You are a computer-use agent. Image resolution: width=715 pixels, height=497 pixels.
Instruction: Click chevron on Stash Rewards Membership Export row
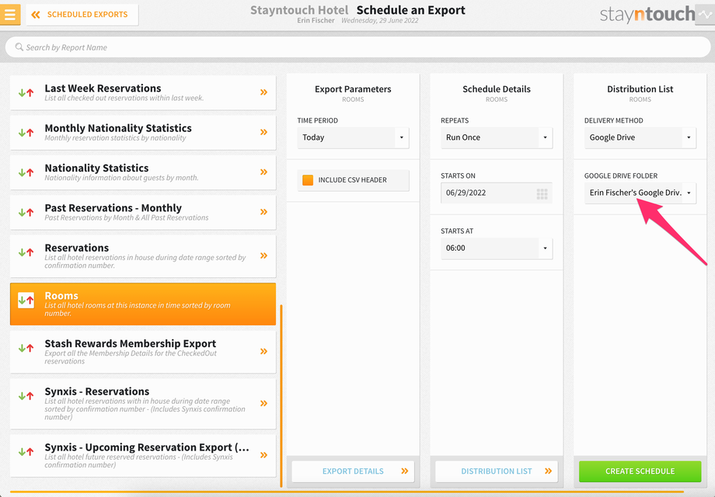(x=263, y=351)
